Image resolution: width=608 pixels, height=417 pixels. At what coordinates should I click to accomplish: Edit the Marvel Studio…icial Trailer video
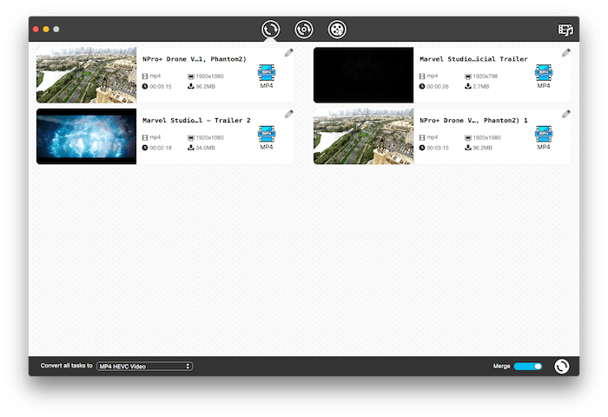click(566, 53)
